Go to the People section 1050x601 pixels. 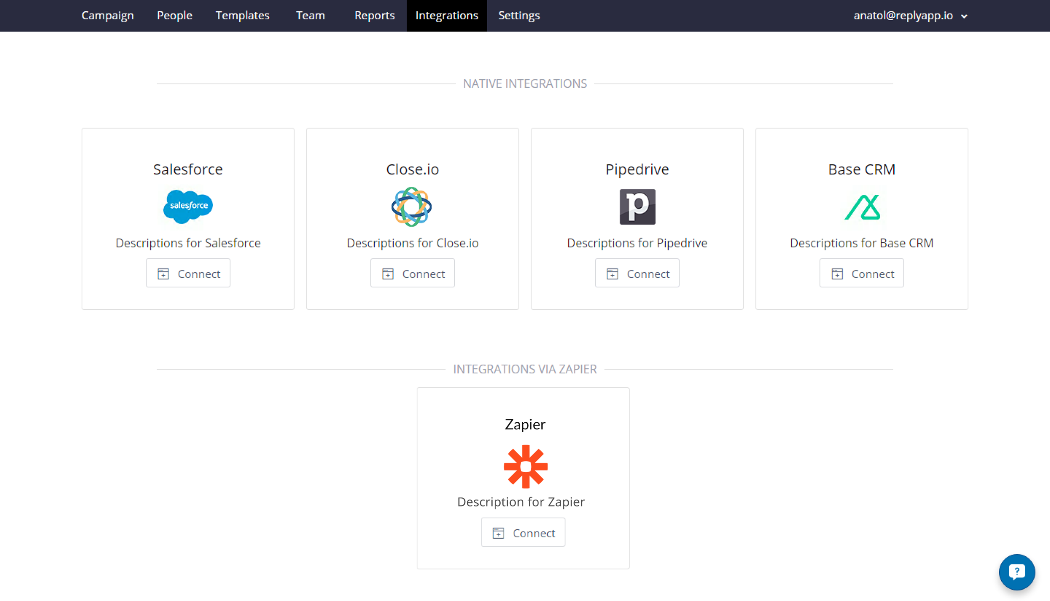tap(175, 16)
